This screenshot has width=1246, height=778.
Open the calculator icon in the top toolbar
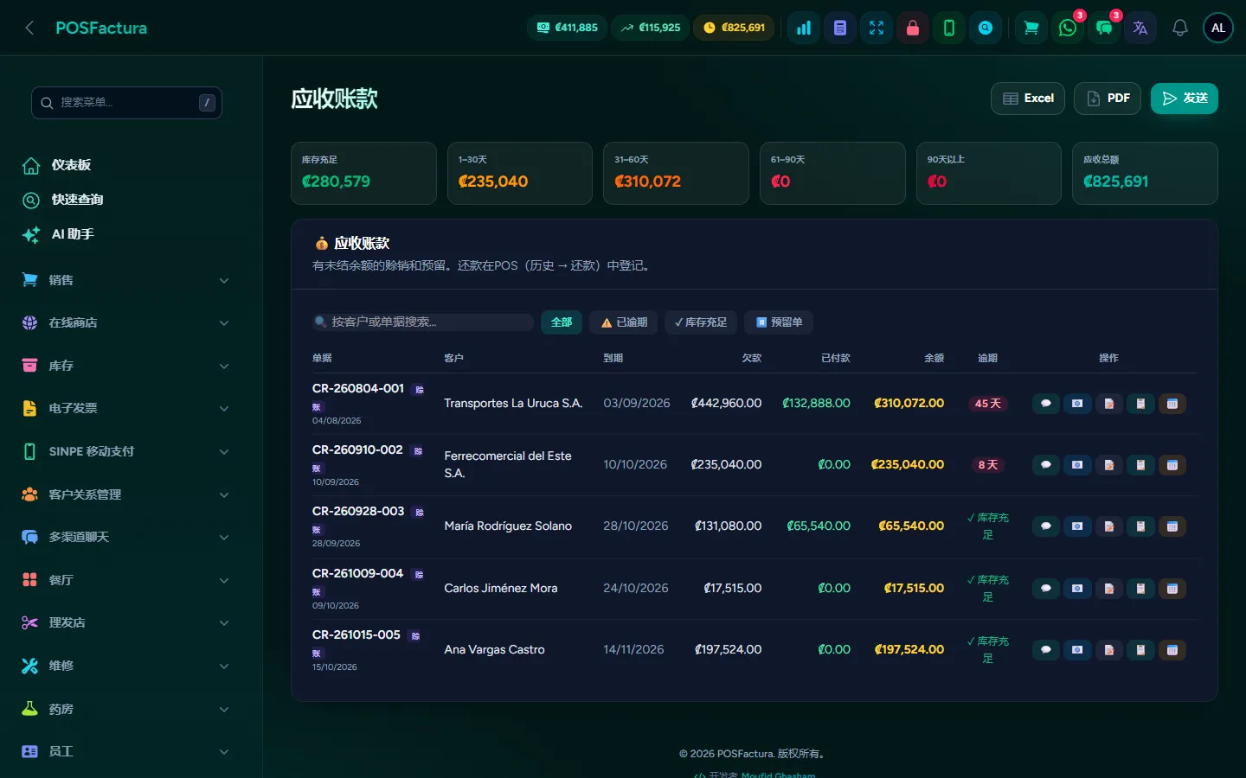[x=840, y=28]
